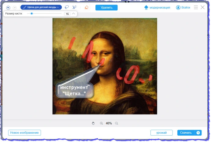Click Войти to sign in

183,7
